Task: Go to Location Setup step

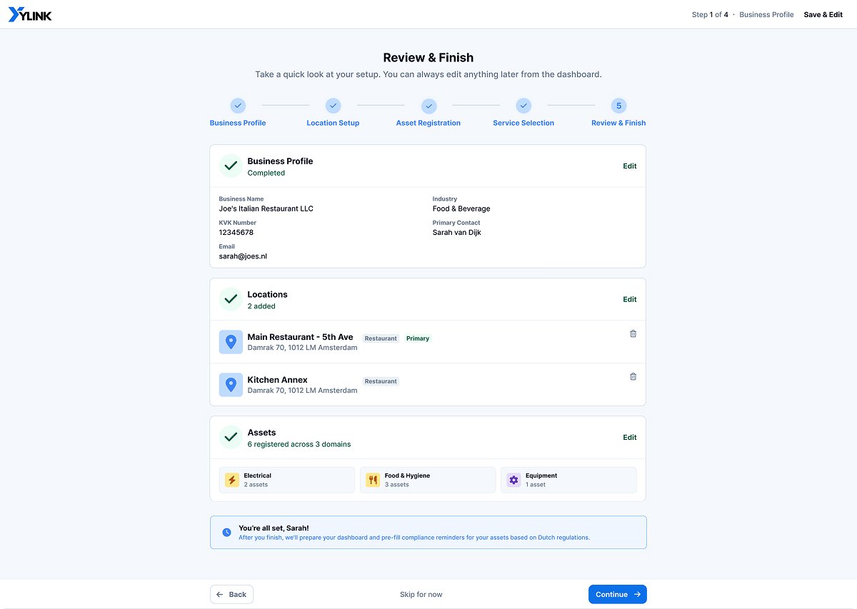Action: (333, 113)
